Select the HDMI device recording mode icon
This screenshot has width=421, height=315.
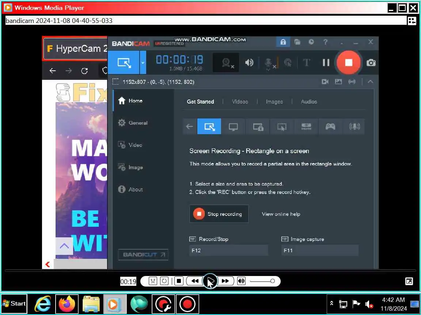pyautogui.click(x=306, y=127)
